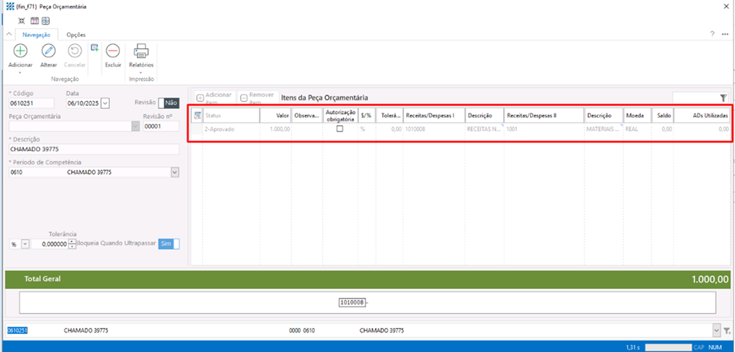Image resolution: width=735 pixels, height=352 pixels.
Task: Click the funnel filter icon above the items grid
Action: pos(723,98)
